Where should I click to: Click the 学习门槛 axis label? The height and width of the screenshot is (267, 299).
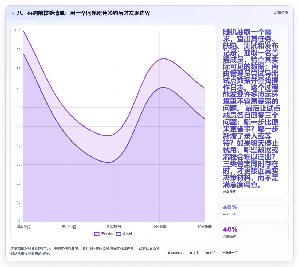(69, 227)
